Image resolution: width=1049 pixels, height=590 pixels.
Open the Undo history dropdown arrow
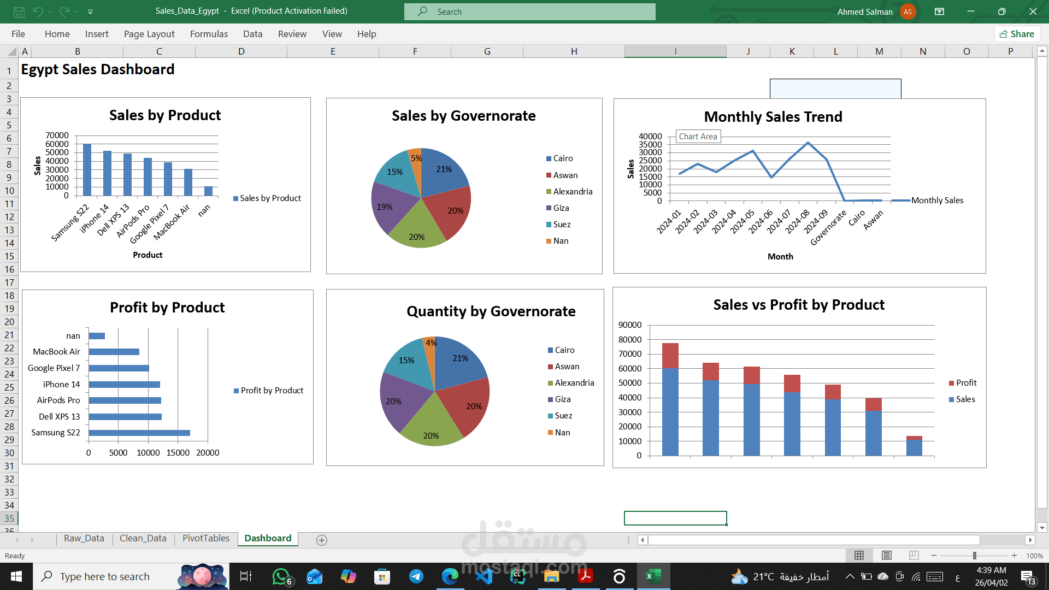coord(50,11)
